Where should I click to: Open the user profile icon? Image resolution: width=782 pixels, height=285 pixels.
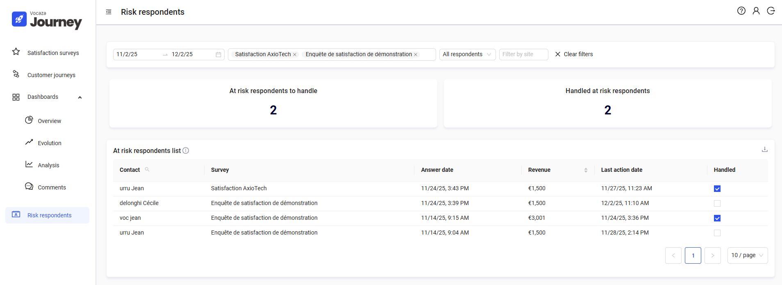click(756, 11)
